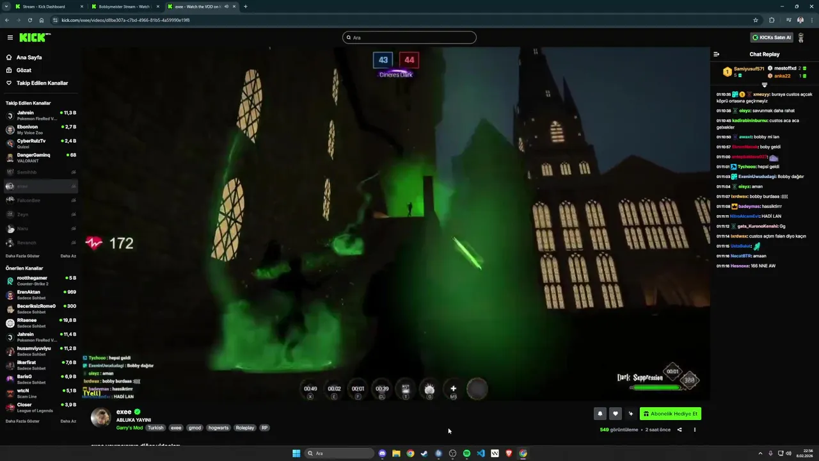Click Abonelik Hediye Et button
The width and height of the screenshot is (819, 461).
[671, 414]
